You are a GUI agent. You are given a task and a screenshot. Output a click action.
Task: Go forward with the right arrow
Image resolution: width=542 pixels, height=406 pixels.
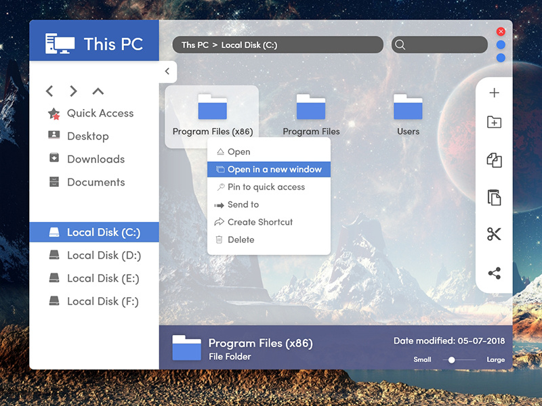click(73, 91)
